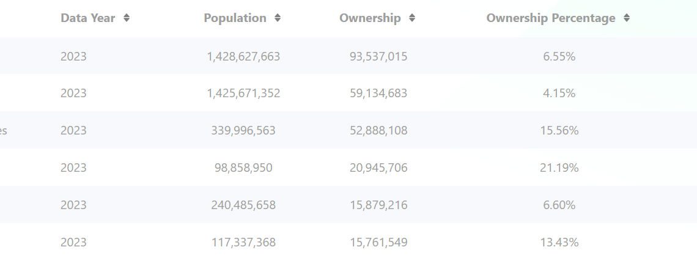Click the Ownership Percentage sort arrows icon

(627, 18)
